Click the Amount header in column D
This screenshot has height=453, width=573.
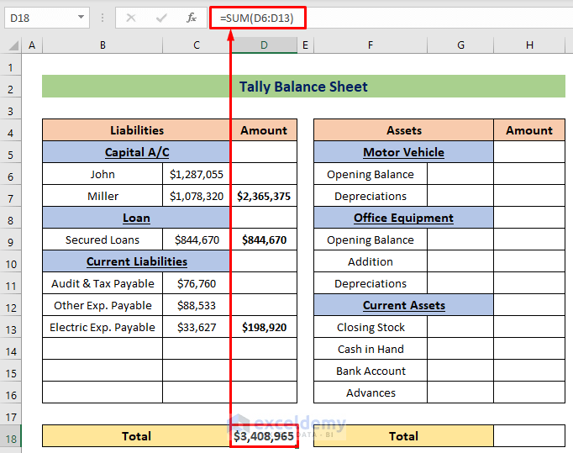coord(264,130)
